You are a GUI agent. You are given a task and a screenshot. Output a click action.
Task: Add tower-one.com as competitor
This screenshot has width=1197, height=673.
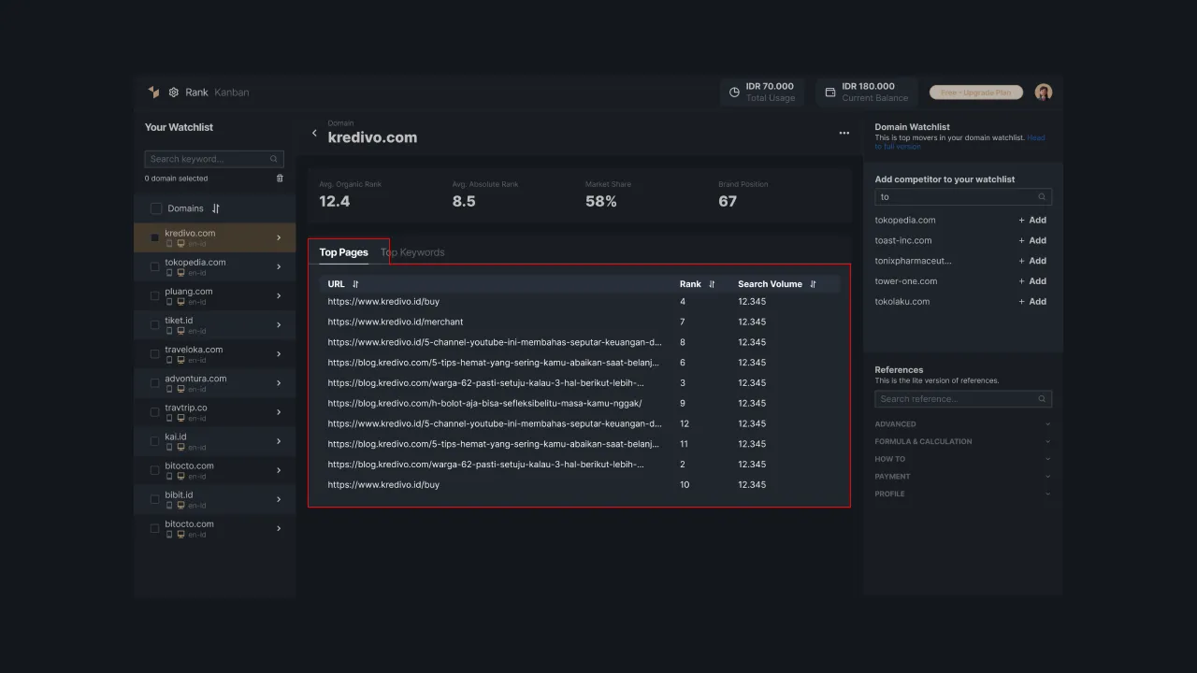point(1032,281)
